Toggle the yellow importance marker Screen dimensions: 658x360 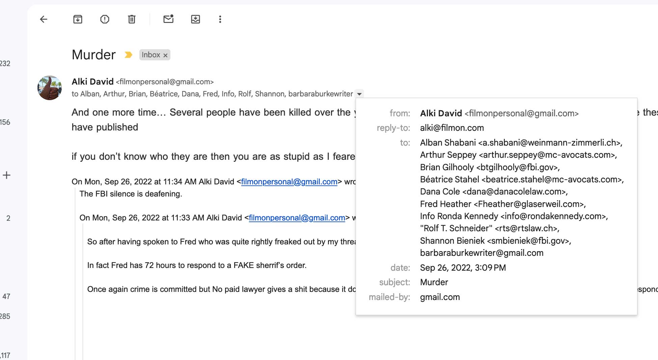coord(128,55)
